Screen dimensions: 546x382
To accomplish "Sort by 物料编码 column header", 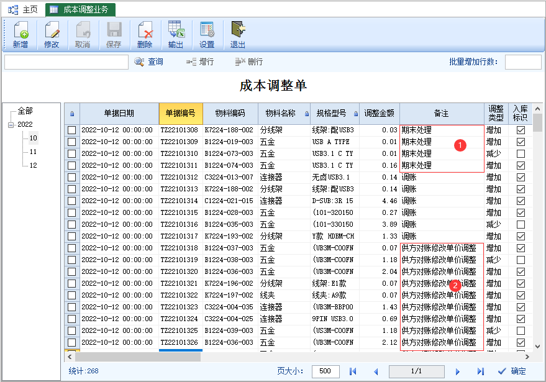I will pos(230,114).
